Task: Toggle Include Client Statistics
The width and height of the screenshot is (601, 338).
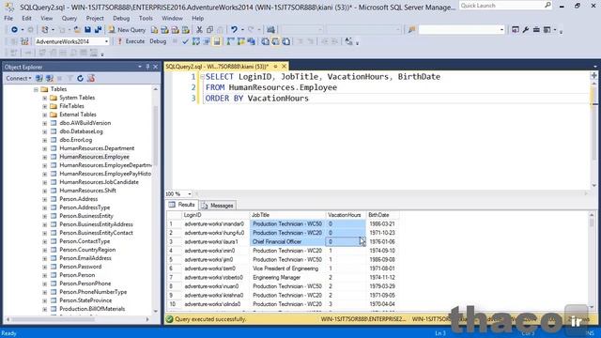Action: point(251,41)
